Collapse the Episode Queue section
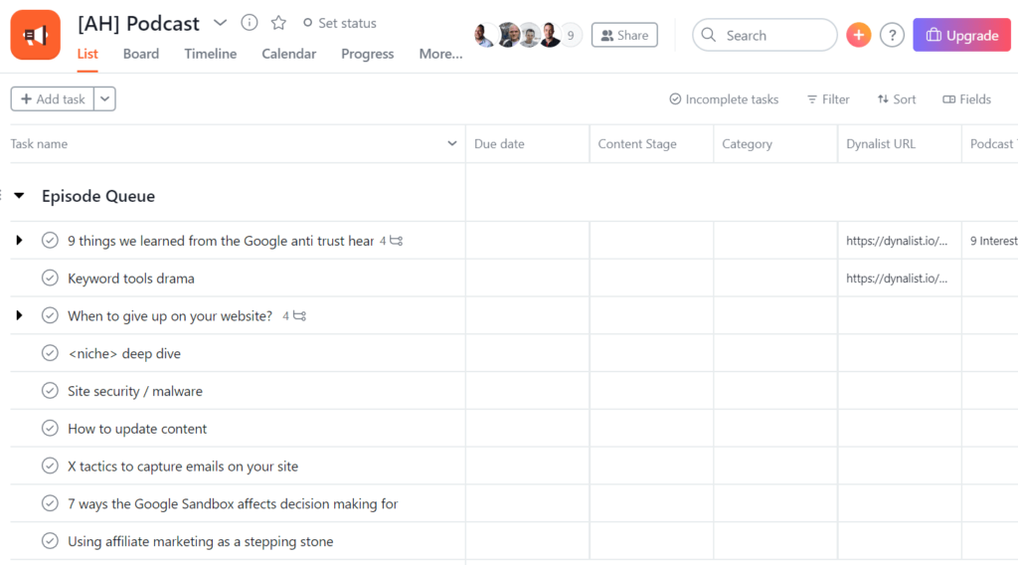The image size is (1018, 565). pyautogui.click(x=20, y=196)
